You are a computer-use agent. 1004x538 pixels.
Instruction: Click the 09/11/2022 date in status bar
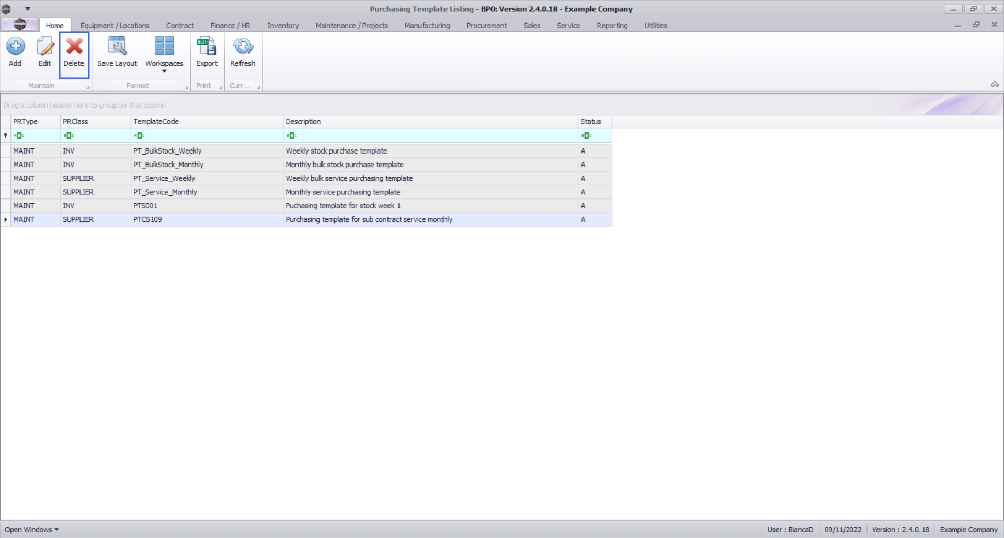[843, 530]
